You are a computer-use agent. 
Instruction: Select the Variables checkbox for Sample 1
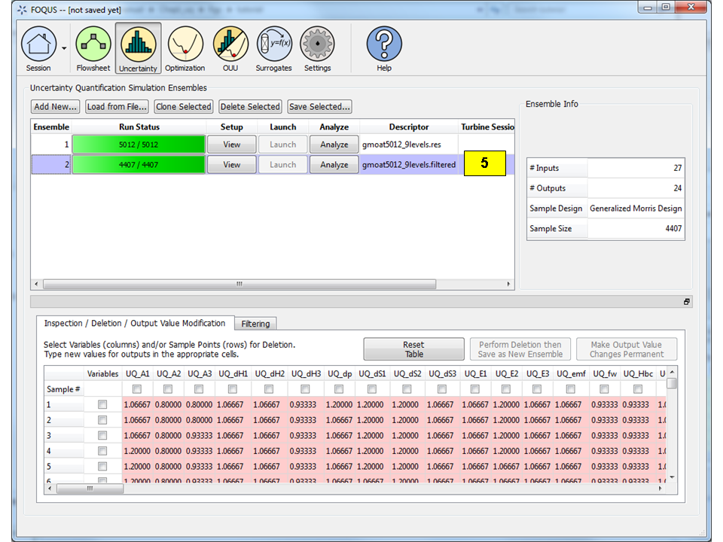(x=101, y=405)
